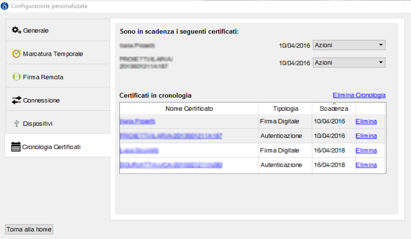Viewport: 411px width, 239px height.
Task: Sort by Nome Certificato column header
Action: point(189,109)
